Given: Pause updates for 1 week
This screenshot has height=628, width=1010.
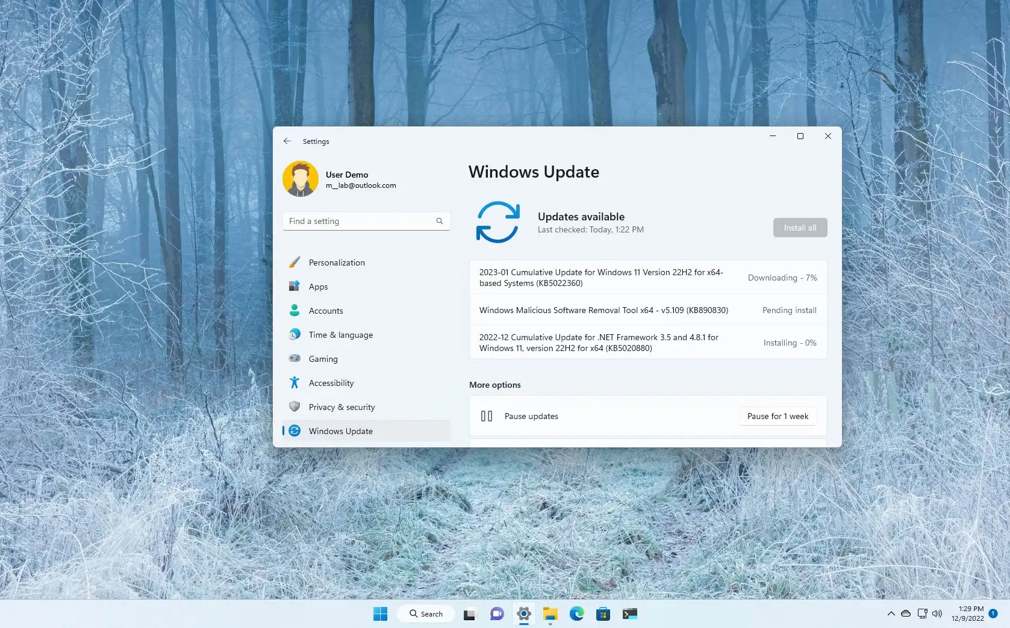Looking at the screenshot, I should click(778, 416).
